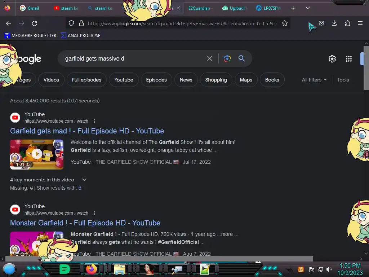Open search Tools options
The image size is (369, 277).
pyautogui.click(x=343, y=80)
